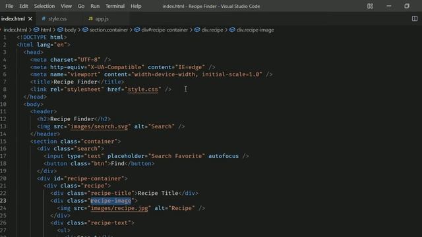This screenshot has height=237, width=422.
Task: Click body in the breadcrumb path
Action: 71,30
